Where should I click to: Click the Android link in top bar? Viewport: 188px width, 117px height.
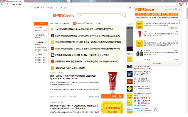point(59,8)
